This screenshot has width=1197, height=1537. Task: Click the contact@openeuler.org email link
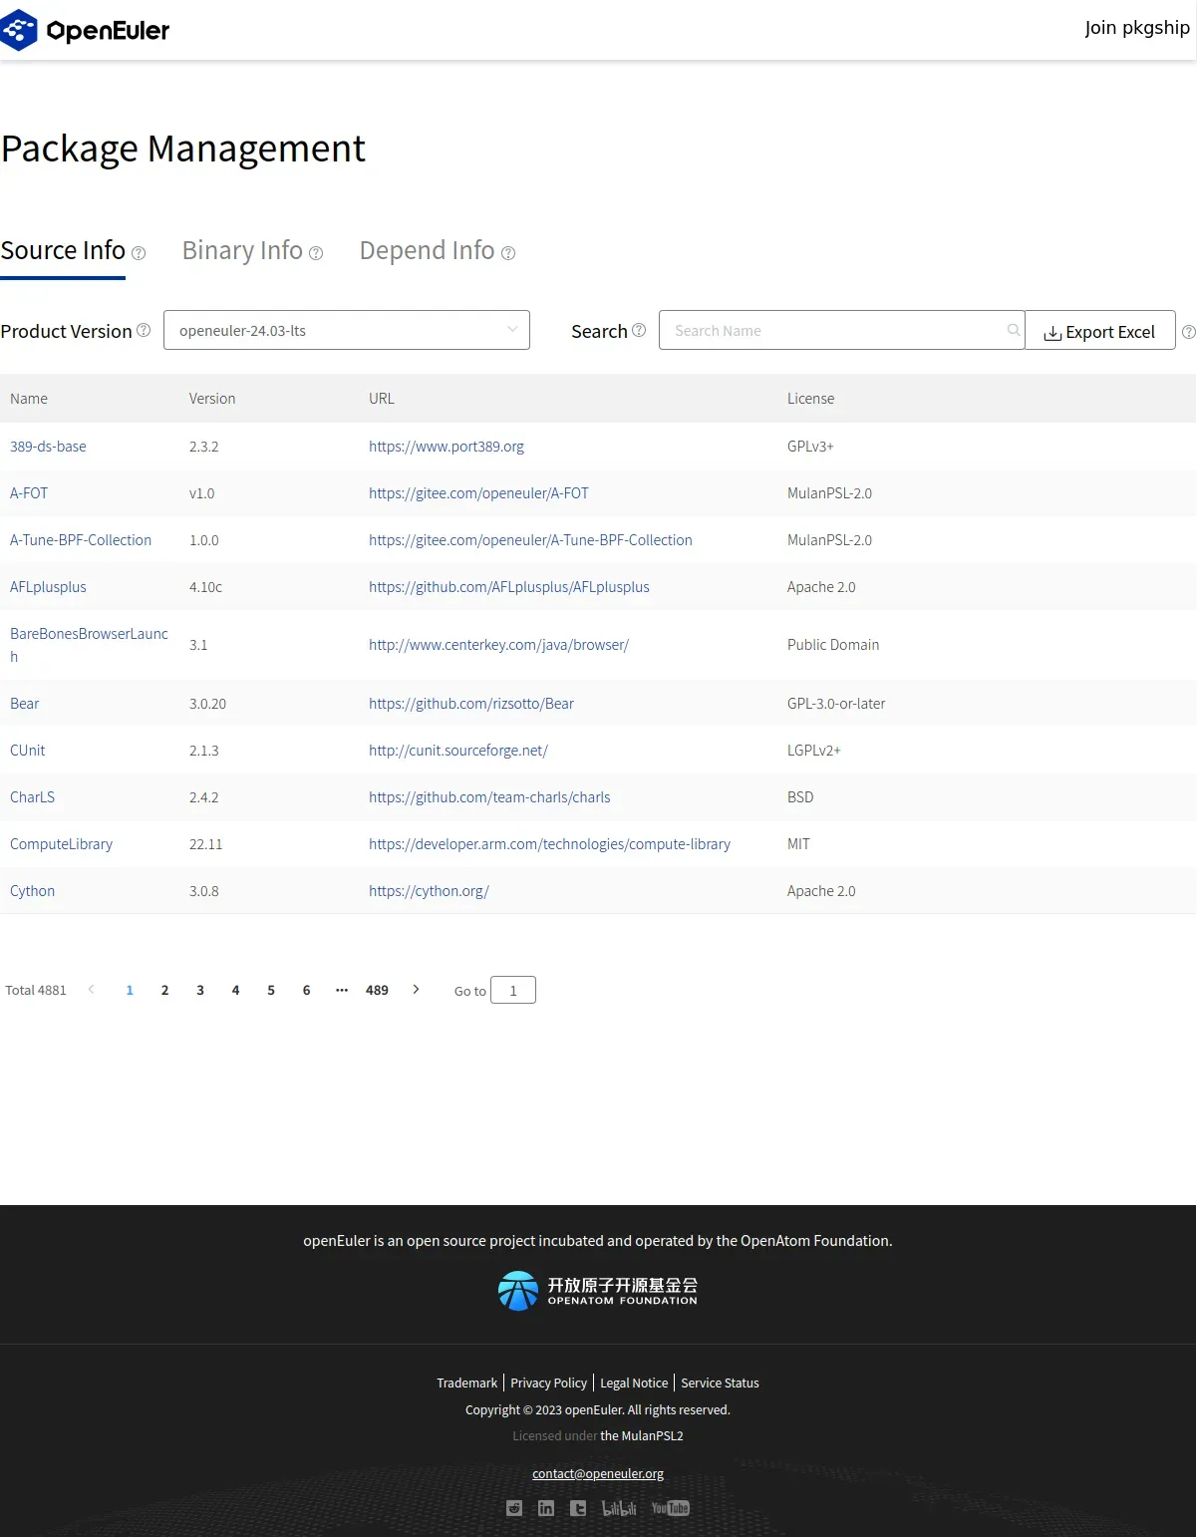pos(598,1474)
